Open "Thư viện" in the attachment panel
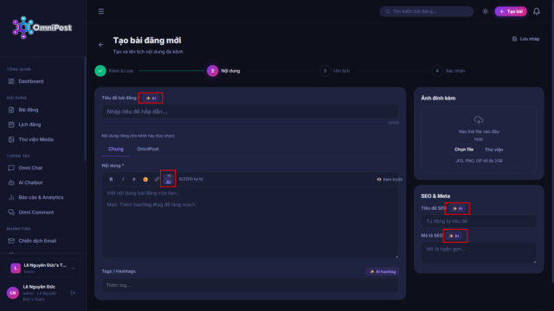The width and height of the screenshot is (554, 311). [x=493, y=149]
